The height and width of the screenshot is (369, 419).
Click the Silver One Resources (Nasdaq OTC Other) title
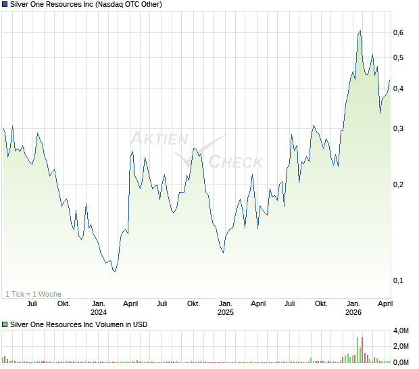(87, 5)
